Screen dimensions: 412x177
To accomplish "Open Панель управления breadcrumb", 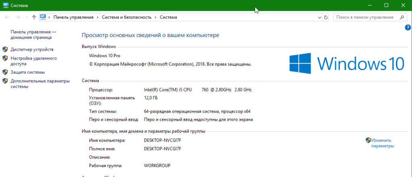I will pos(73,17).
